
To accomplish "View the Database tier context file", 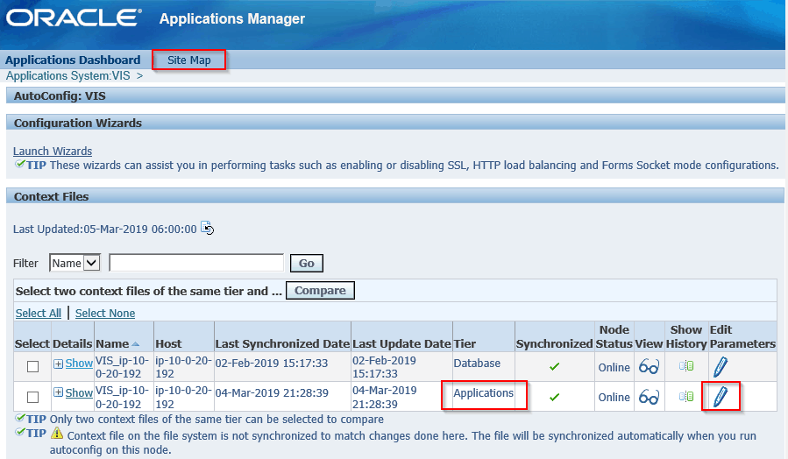I will point(649,367).
